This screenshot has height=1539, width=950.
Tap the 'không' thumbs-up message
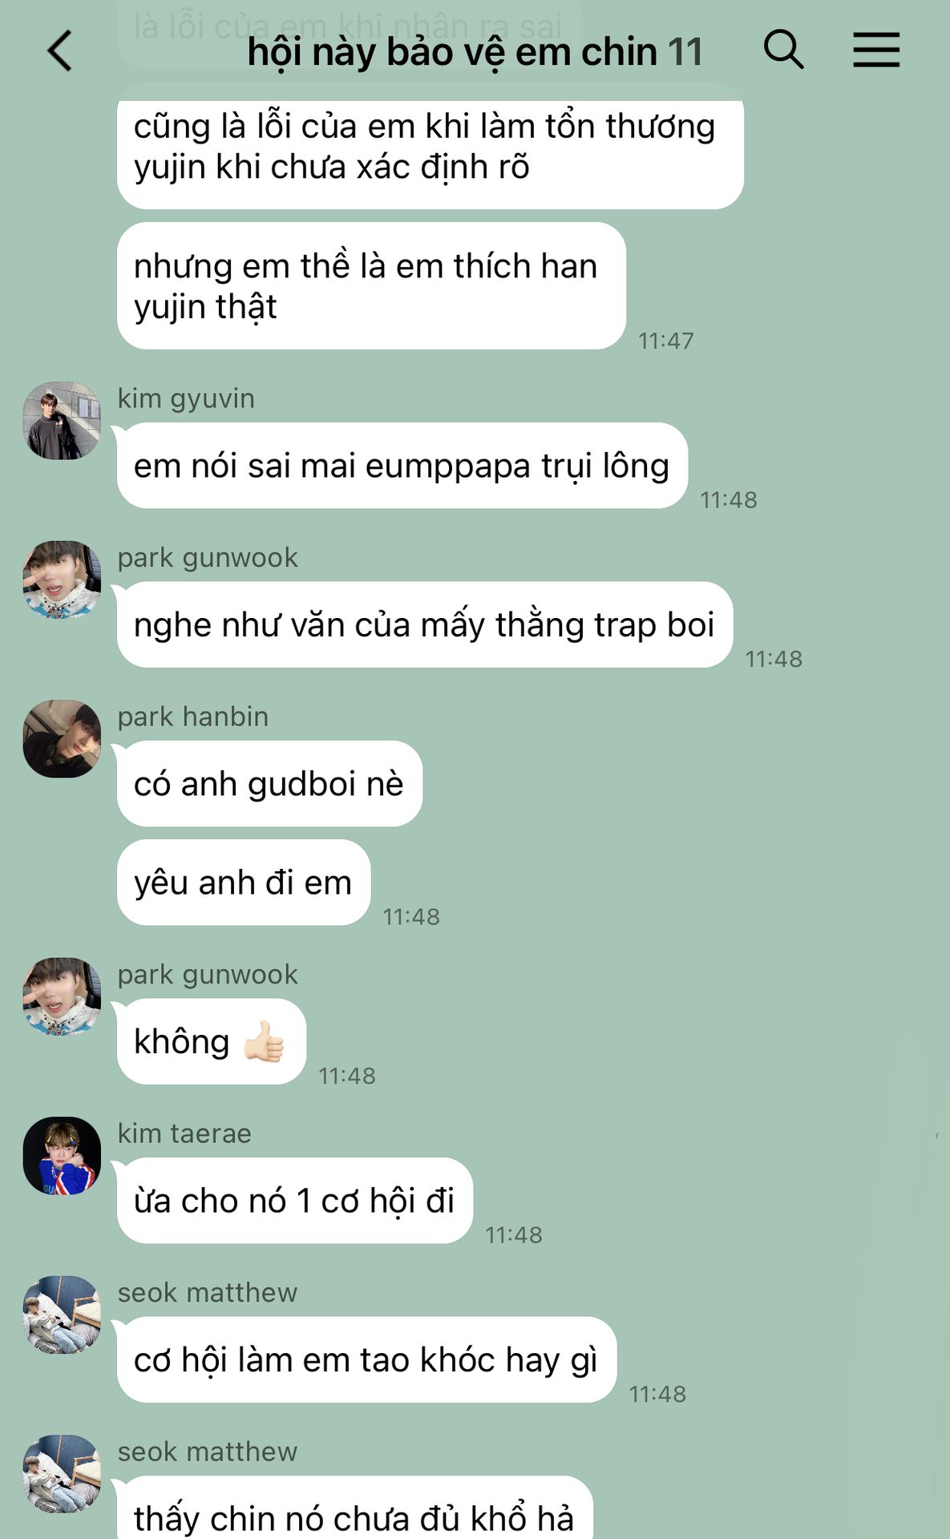pyautogui.click(x=212, y=1041)
